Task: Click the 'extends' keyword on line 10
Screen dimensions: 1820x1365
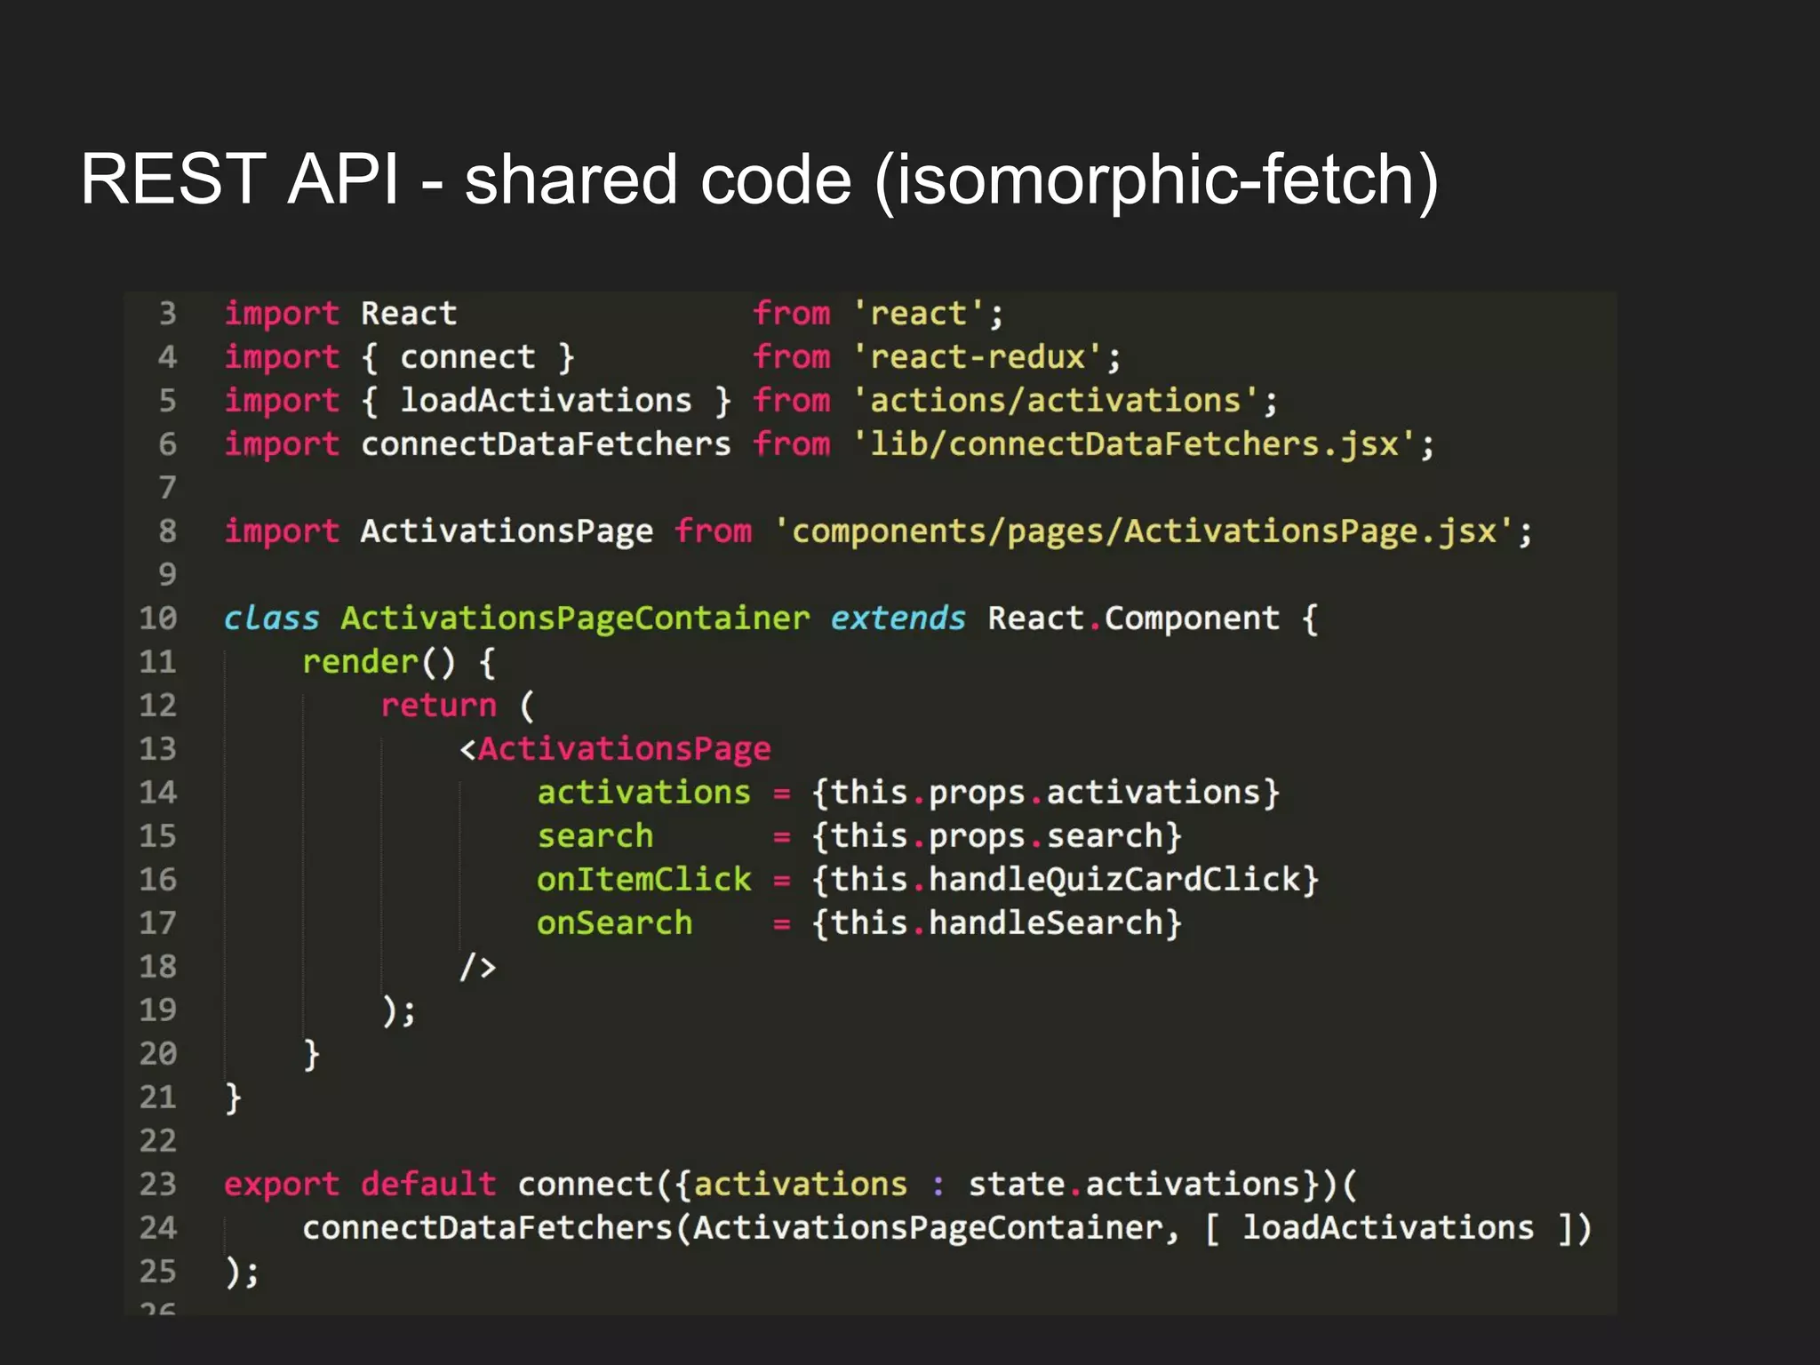Action: tap(898, 618)
